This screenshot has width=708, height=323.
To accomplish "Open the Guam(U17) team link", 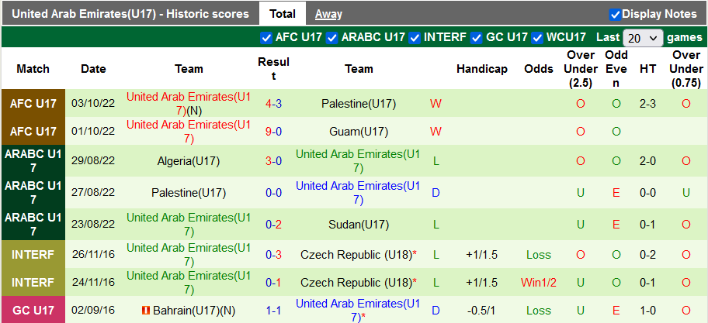I will coord(359,132).
